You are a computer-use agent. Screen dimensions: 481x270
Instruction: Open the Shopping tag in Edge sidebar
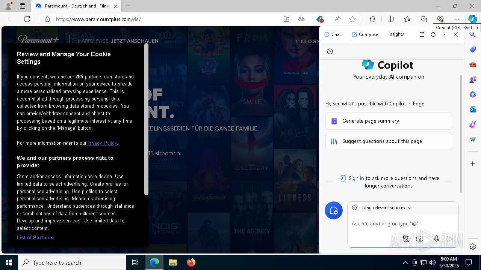(473, 49)
